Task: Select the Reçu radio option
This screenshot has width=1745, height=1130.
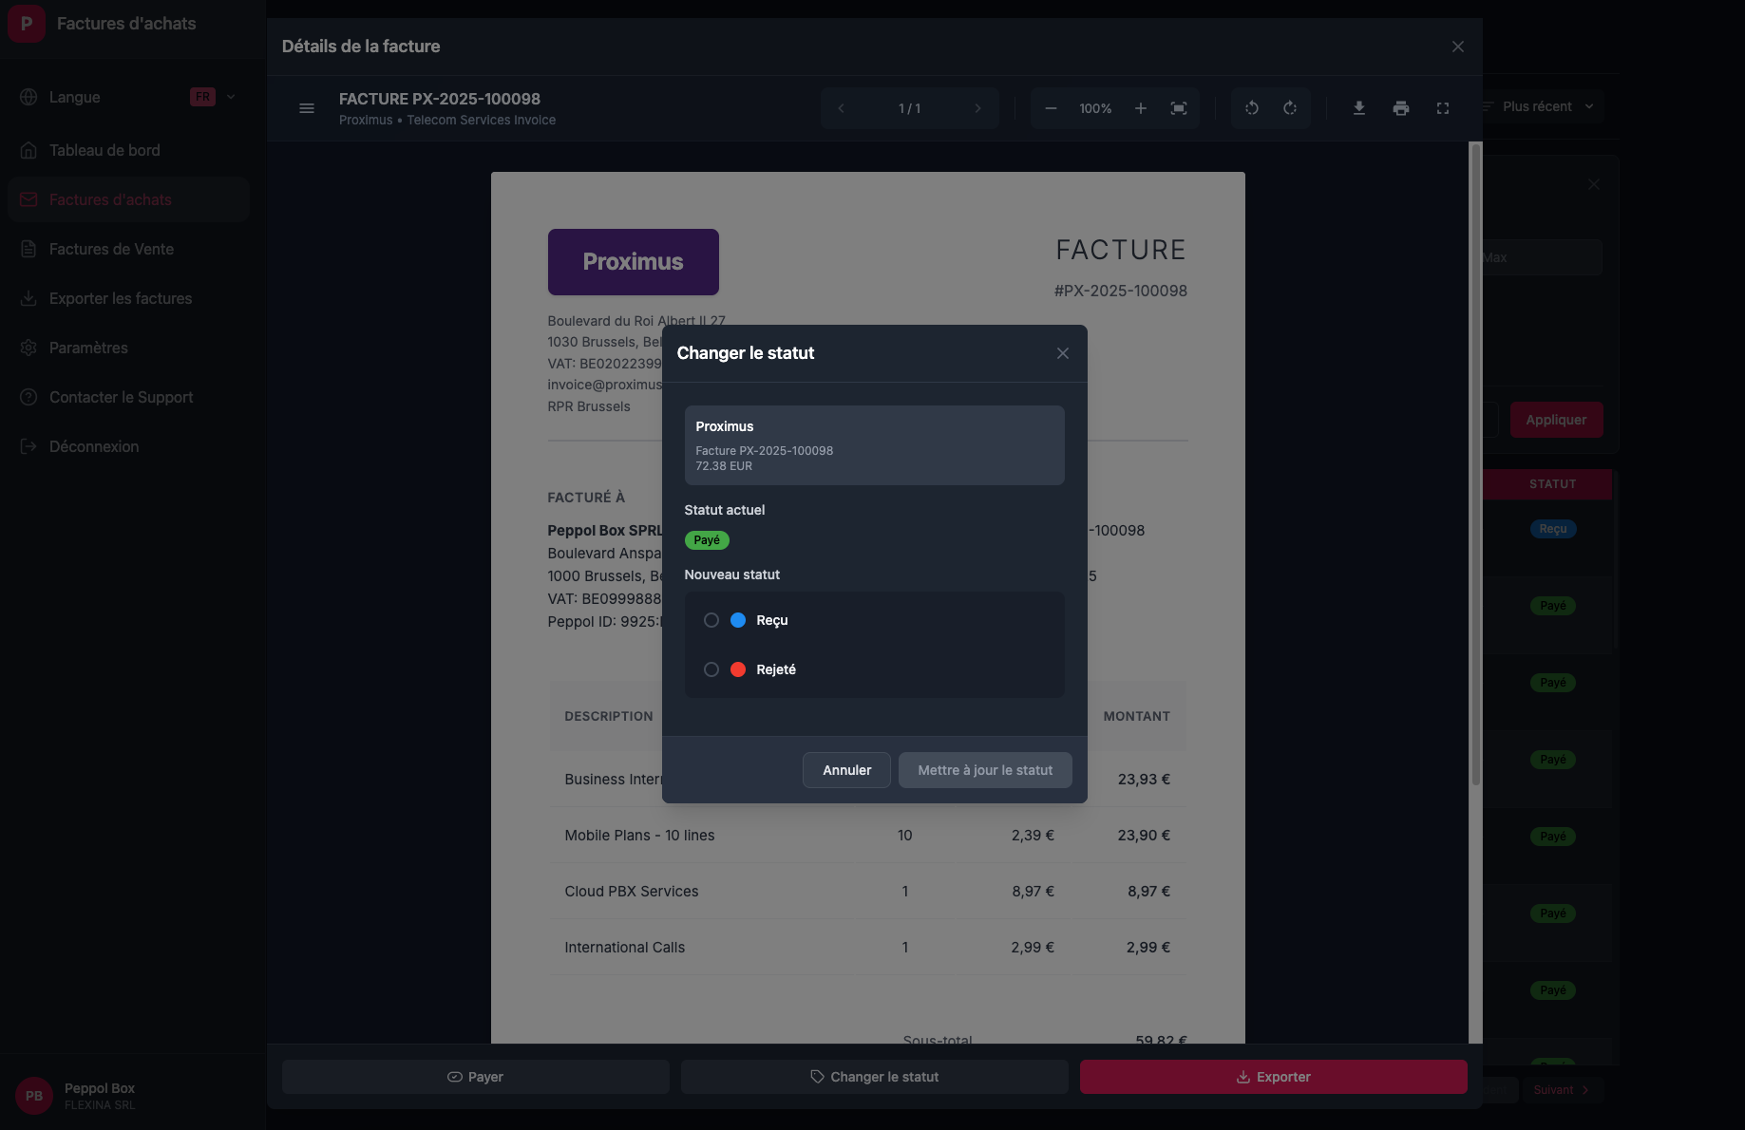Action: (711, 620)
